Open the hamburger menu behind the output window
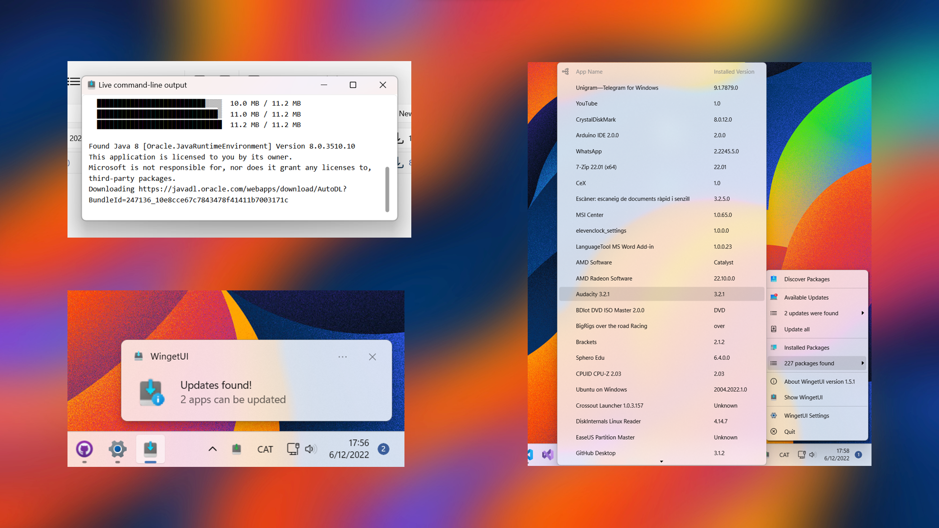Viewport: 939px width, 528px height. (74, 81)
